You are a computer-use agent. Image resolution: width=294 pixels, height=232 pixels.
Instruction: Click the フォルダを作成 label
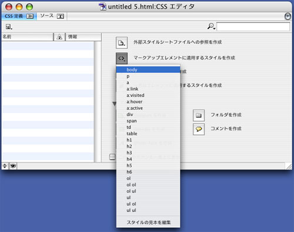(226, 115)
